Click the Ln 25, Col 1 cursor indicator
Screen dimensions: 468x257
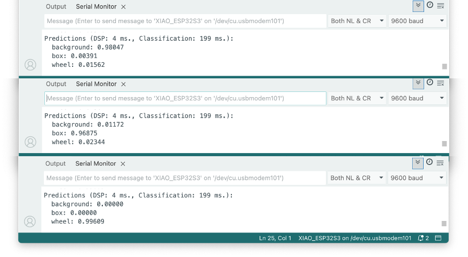click(x=275, y=238)
